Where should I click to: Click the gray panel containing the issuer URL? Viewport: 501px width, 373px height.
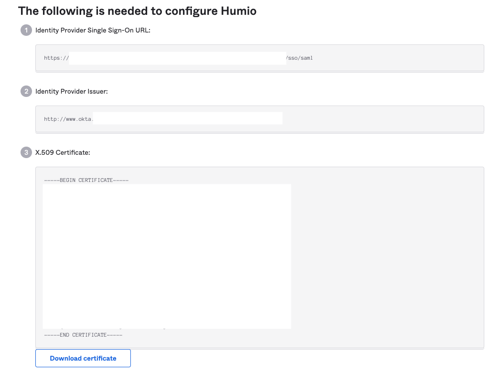[382, 118]
